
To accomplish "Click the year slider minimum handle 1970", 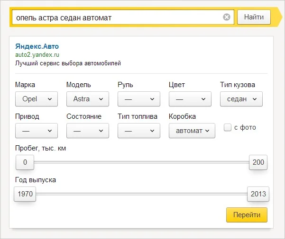I will tap(25, 194).
